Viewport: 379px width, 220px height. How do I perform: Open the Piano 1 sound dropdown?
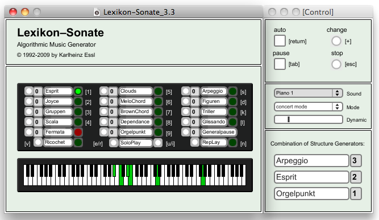point(309,93)
